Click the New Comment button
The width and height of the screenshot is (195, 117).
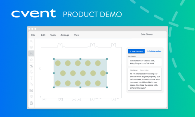136,51
